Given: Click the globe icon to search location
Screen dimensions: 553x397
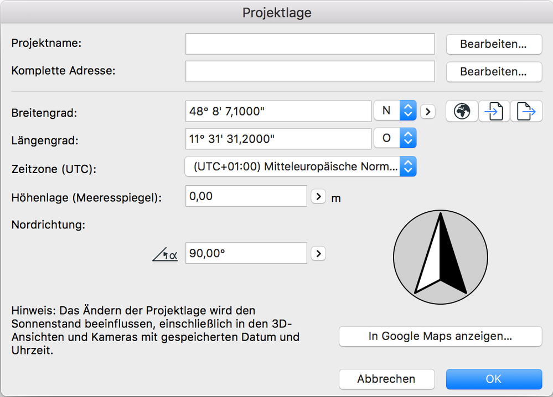Looking at the screenshot, I should point(462,111).
